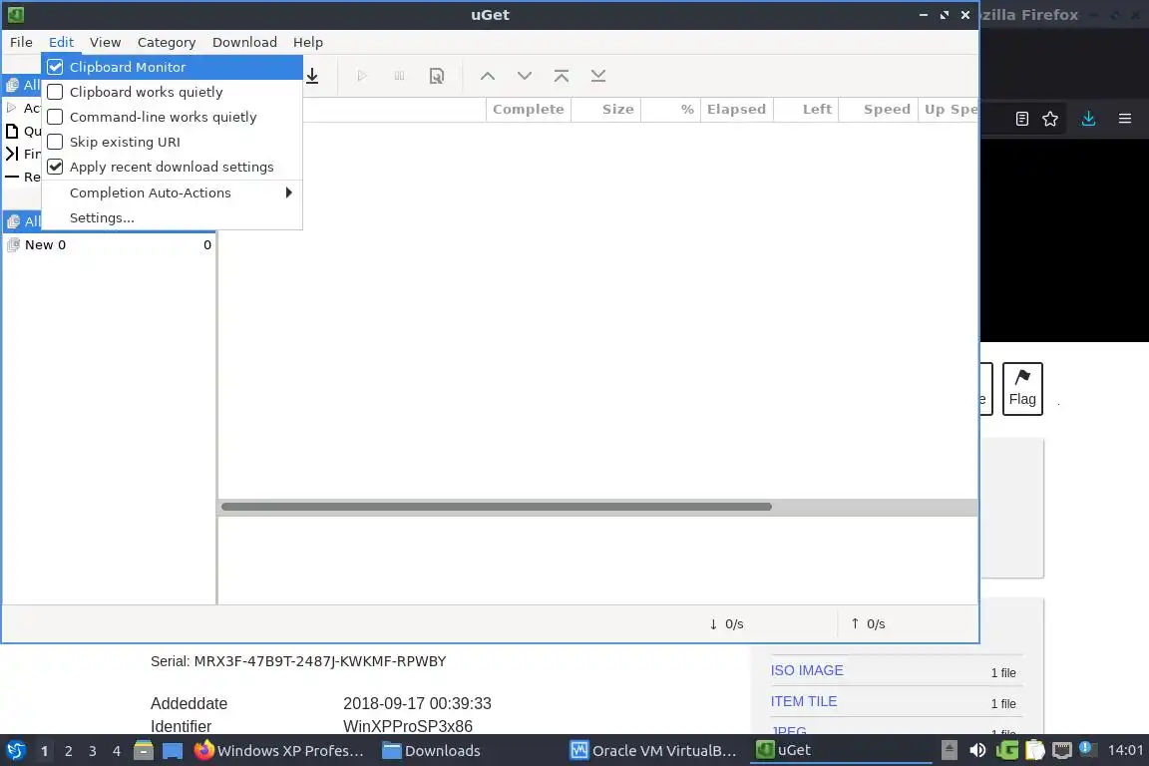Image resolution: width=1149 pixels, height=766 pixels.
Task: Click the file manager launcher in taskbar
Action: [x=144, y=751]
